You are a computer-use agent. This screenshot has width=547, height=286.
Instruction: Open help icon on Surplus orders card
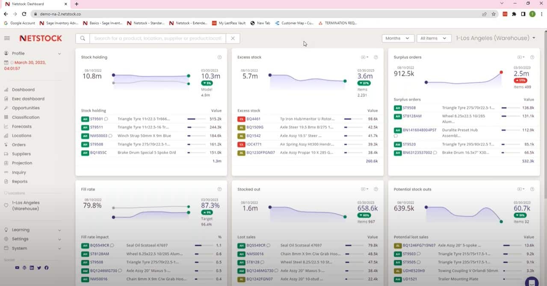[532, 57]
